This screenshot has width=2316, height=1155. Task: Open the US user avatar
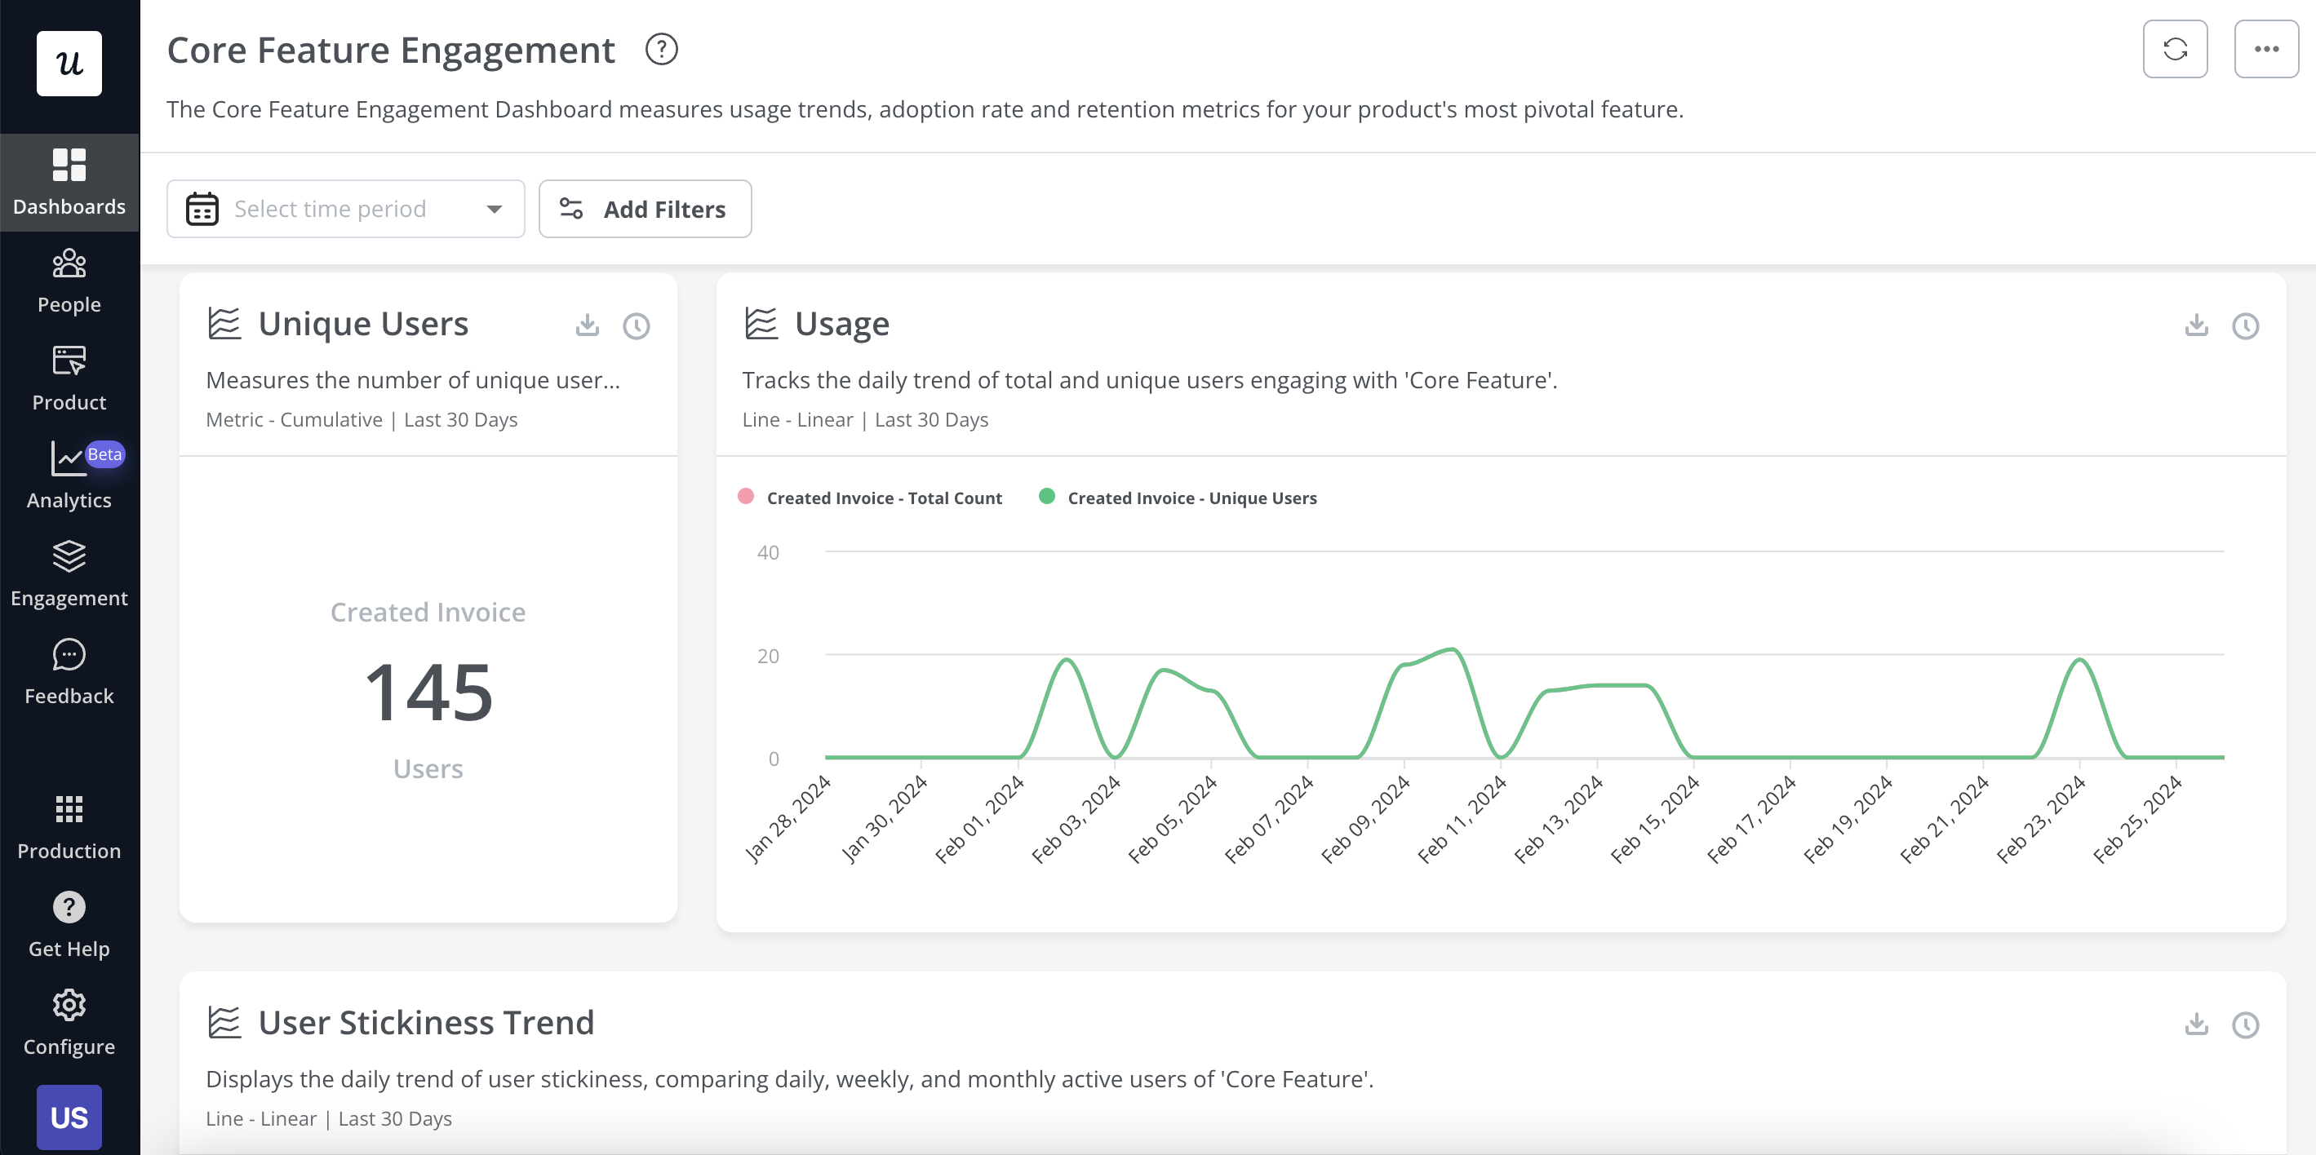(x=69, y=1117)
